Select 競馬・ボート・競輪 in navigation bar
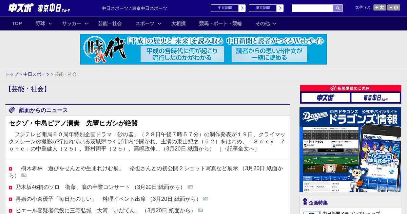The image size is (407, 214). [220, 23]
